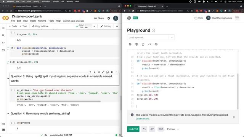The height and width of the screenshot is (137, 244).
Task: Open Colab command palette icon at bottom
Action: click(3, 124)
